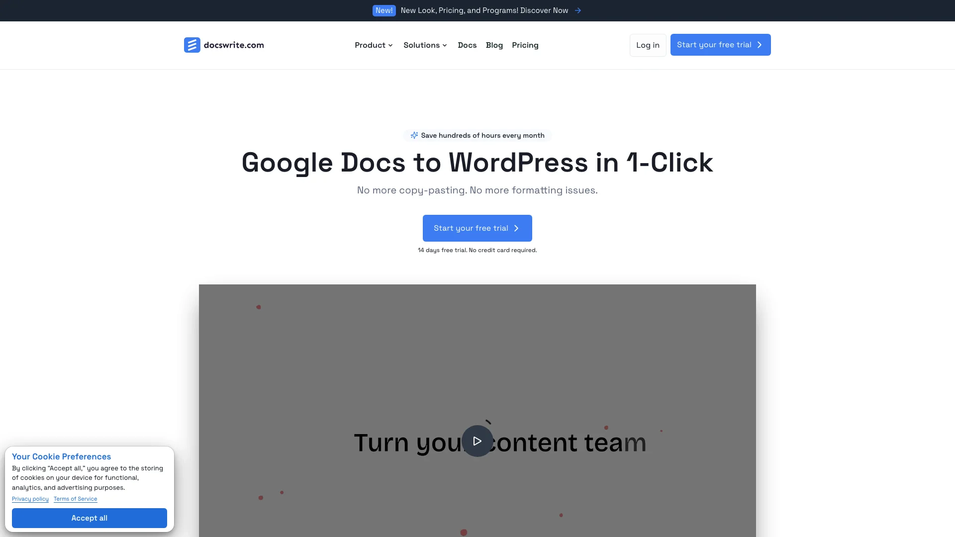Click the play button icon on video
955x537 pixels.
click(477, 441)
